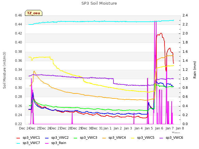Click the 2.0 rain axis value
The image size is (199, 149).
185,34
